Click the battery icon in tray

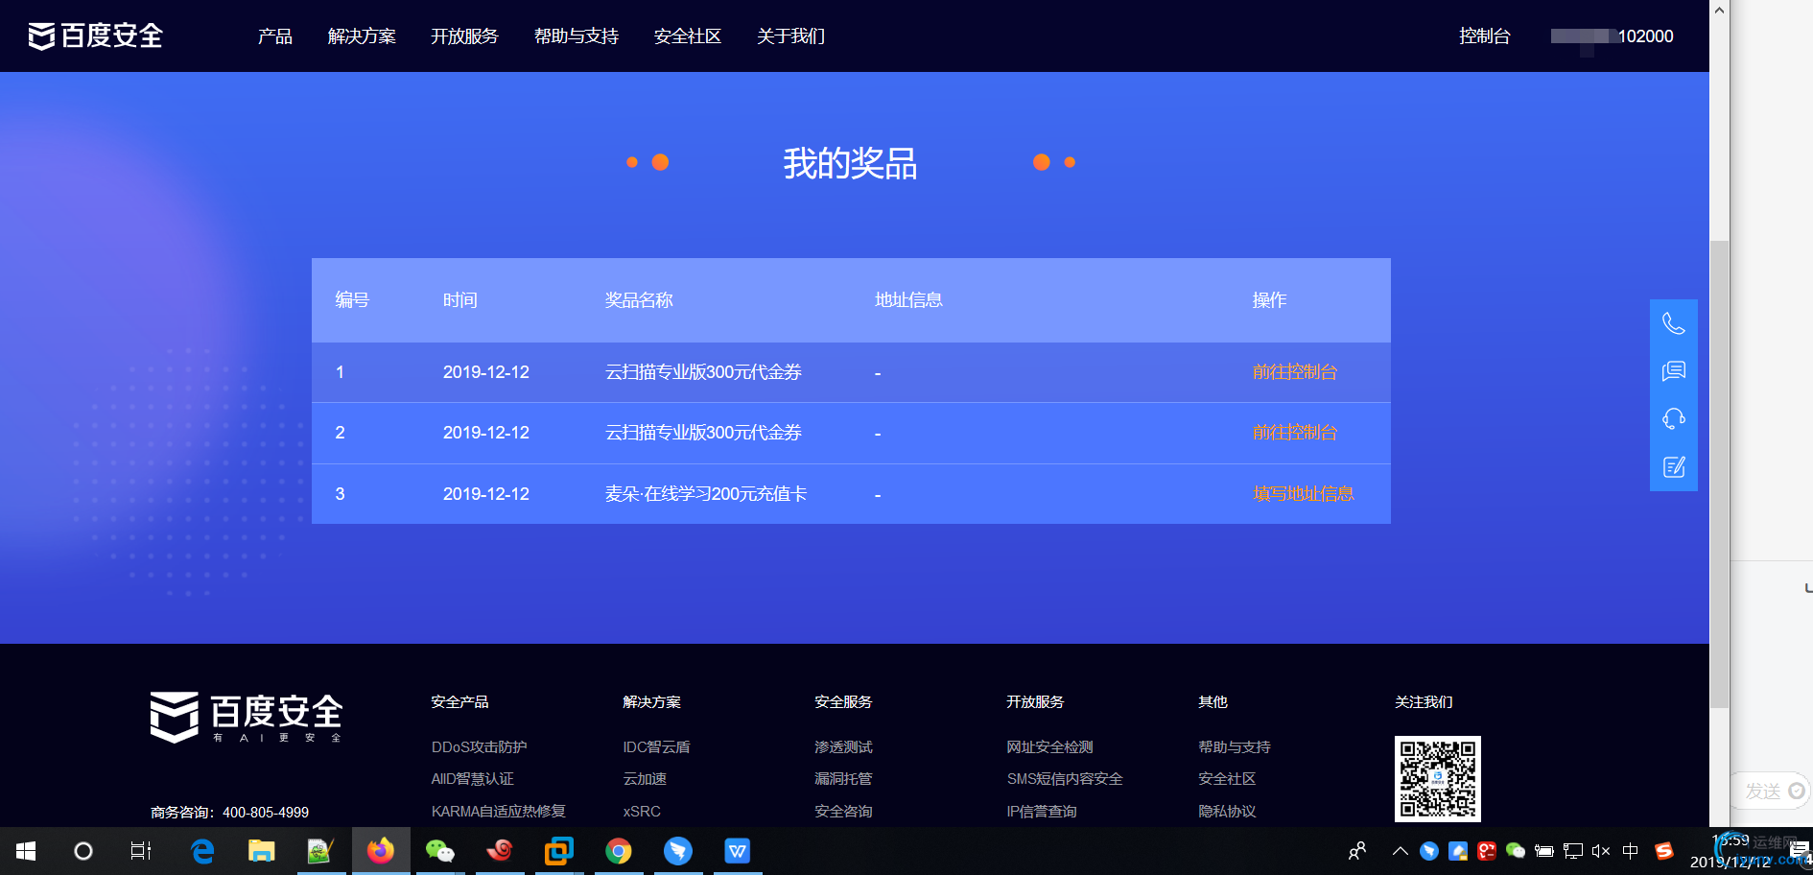click(1544, 851)
